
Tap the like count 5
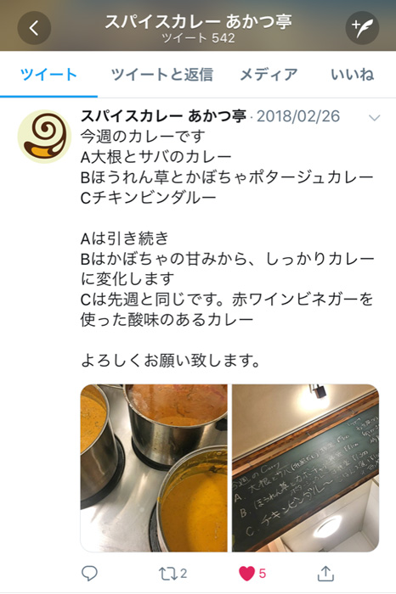263,574
